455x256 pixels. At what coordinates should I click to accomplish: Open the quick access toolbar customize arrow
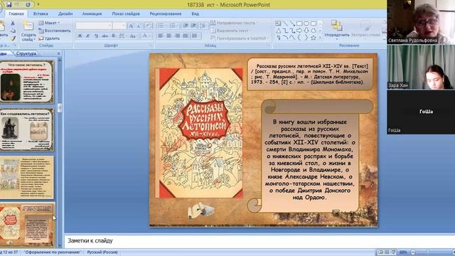pyautogui.click(x=38, y=5)
